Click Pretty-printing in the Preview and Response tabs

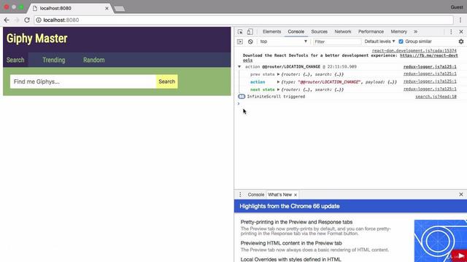pos(296,222)
